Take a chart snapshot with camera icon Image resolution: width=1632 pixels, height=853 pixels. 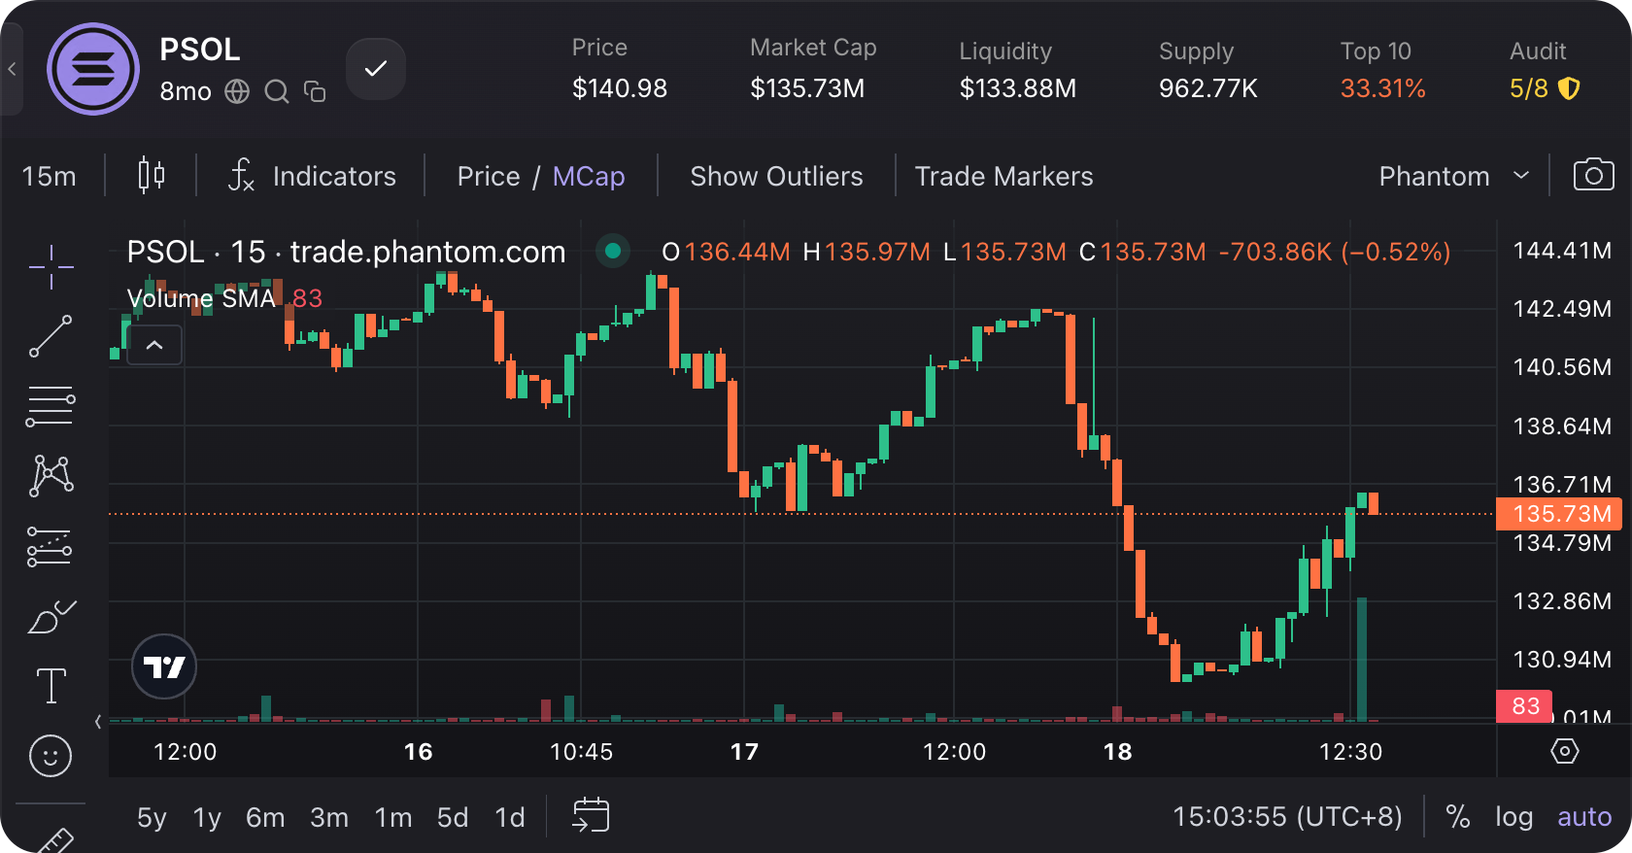(1593, 176)
